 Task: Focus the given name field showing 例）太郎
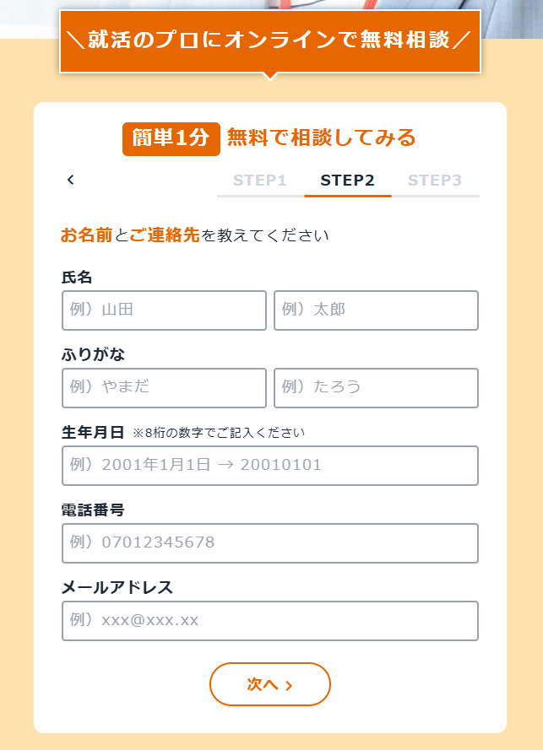coord(376,310)
